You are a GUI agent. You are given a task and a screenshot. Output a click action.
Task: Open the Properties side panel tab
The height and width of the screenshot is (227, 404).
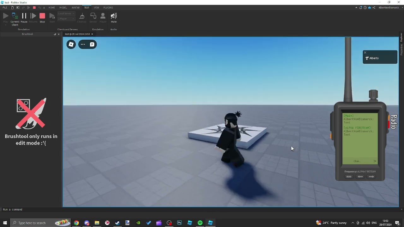pyautogui.click(x=401, y=49)
